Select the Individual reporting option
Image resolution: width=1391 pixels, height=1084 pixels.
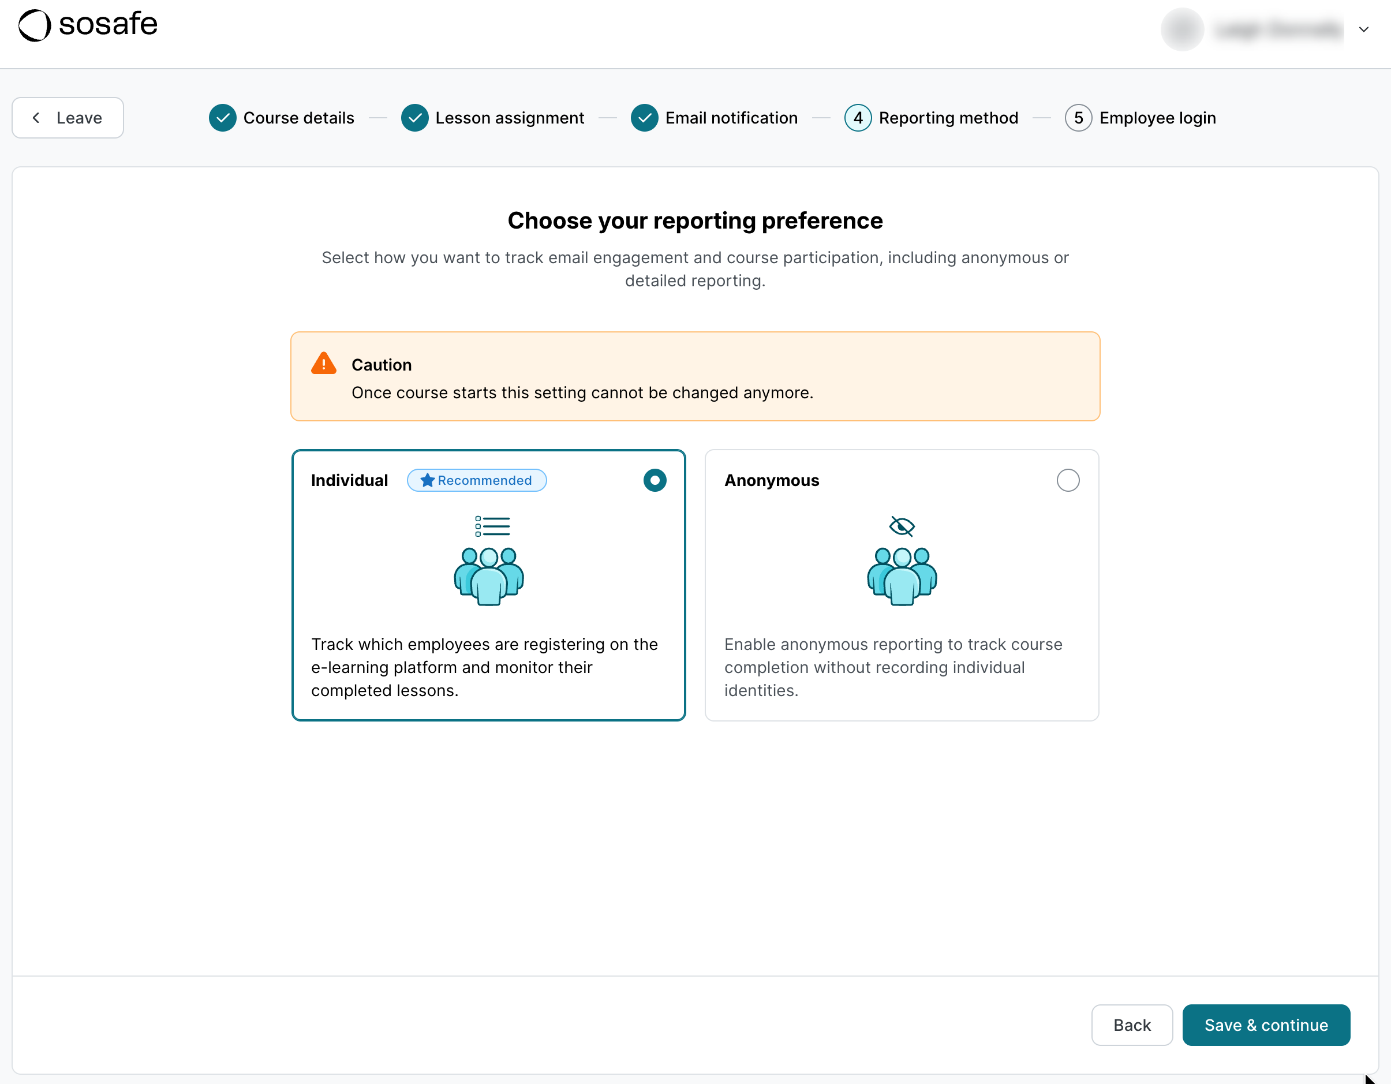pyautogui.click(x=655, y=480)
